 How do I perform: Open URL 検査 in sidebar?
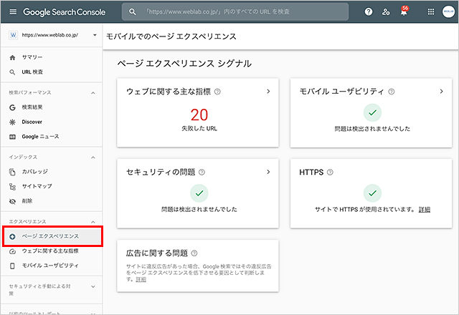coord(32,72)
